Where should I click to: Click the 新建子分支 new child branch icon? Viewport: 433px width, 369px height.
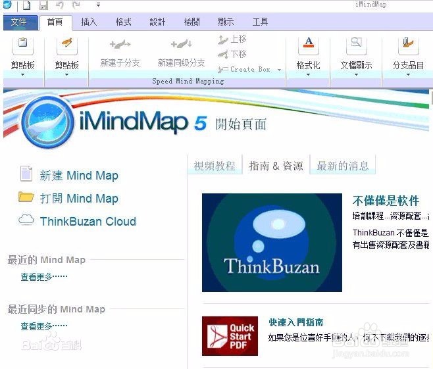(x=120, y=44)
